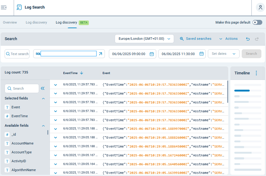Open the end date calendar picker

click(201, 54)
